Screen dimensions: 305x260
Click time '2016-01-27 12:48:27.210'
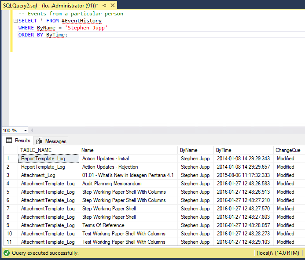tap(243, 200)
